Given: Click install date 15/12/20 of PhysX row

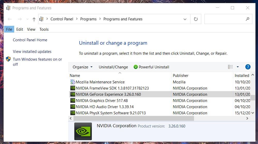Looking at the screenshot, I should pos(242,113).
